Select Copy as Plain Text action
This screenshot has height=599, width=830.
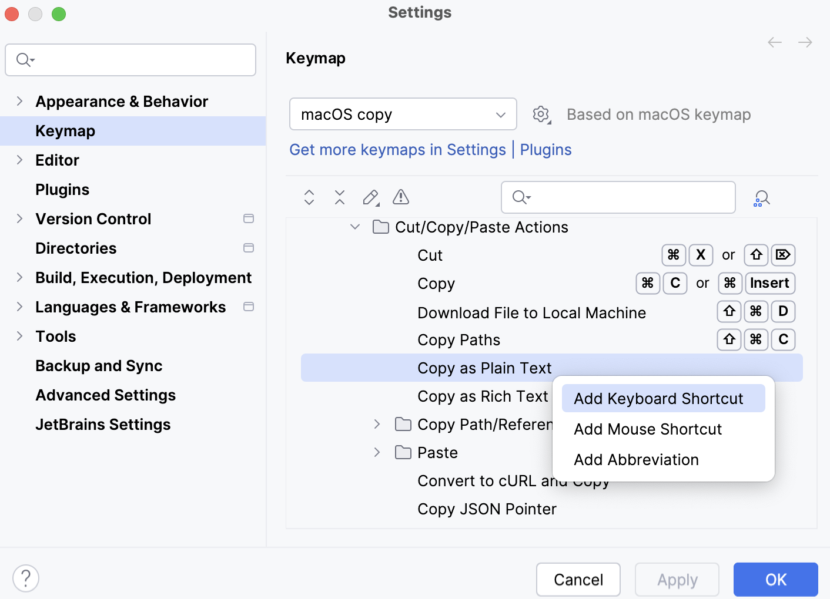pos(484,368)
